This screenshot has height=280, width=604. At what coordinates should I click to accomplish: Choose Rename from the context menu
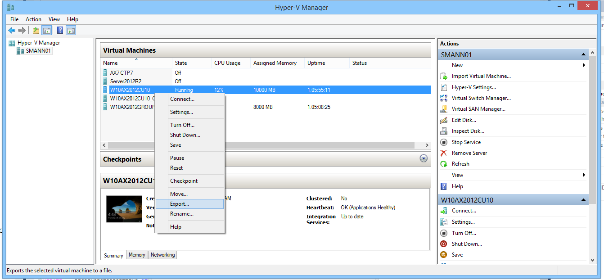[x=189, y=214]
